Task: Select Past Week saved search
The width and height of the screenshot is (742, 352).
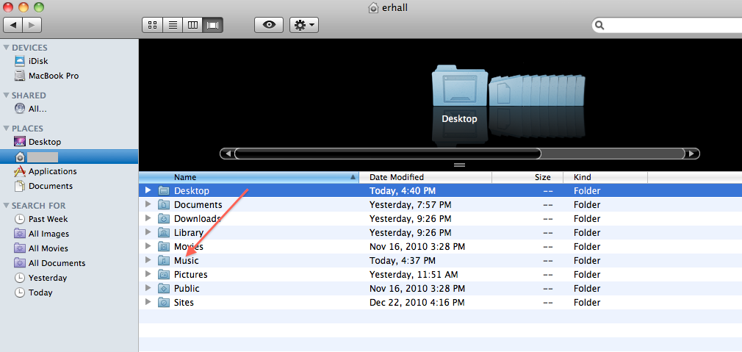Action: pos(48,219)
